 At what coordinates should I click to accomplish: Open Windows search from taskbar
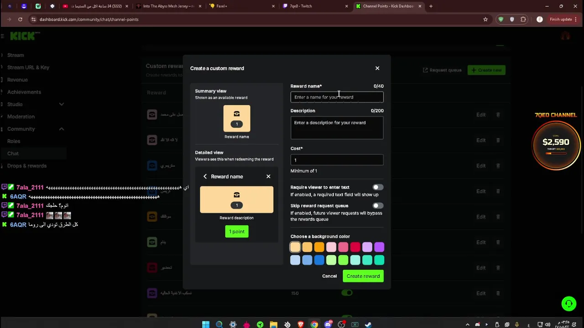(219, 324)
